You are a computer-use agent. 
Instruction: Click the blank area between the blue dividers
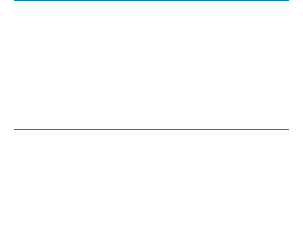pyautogui.click(x=152, y=65)
